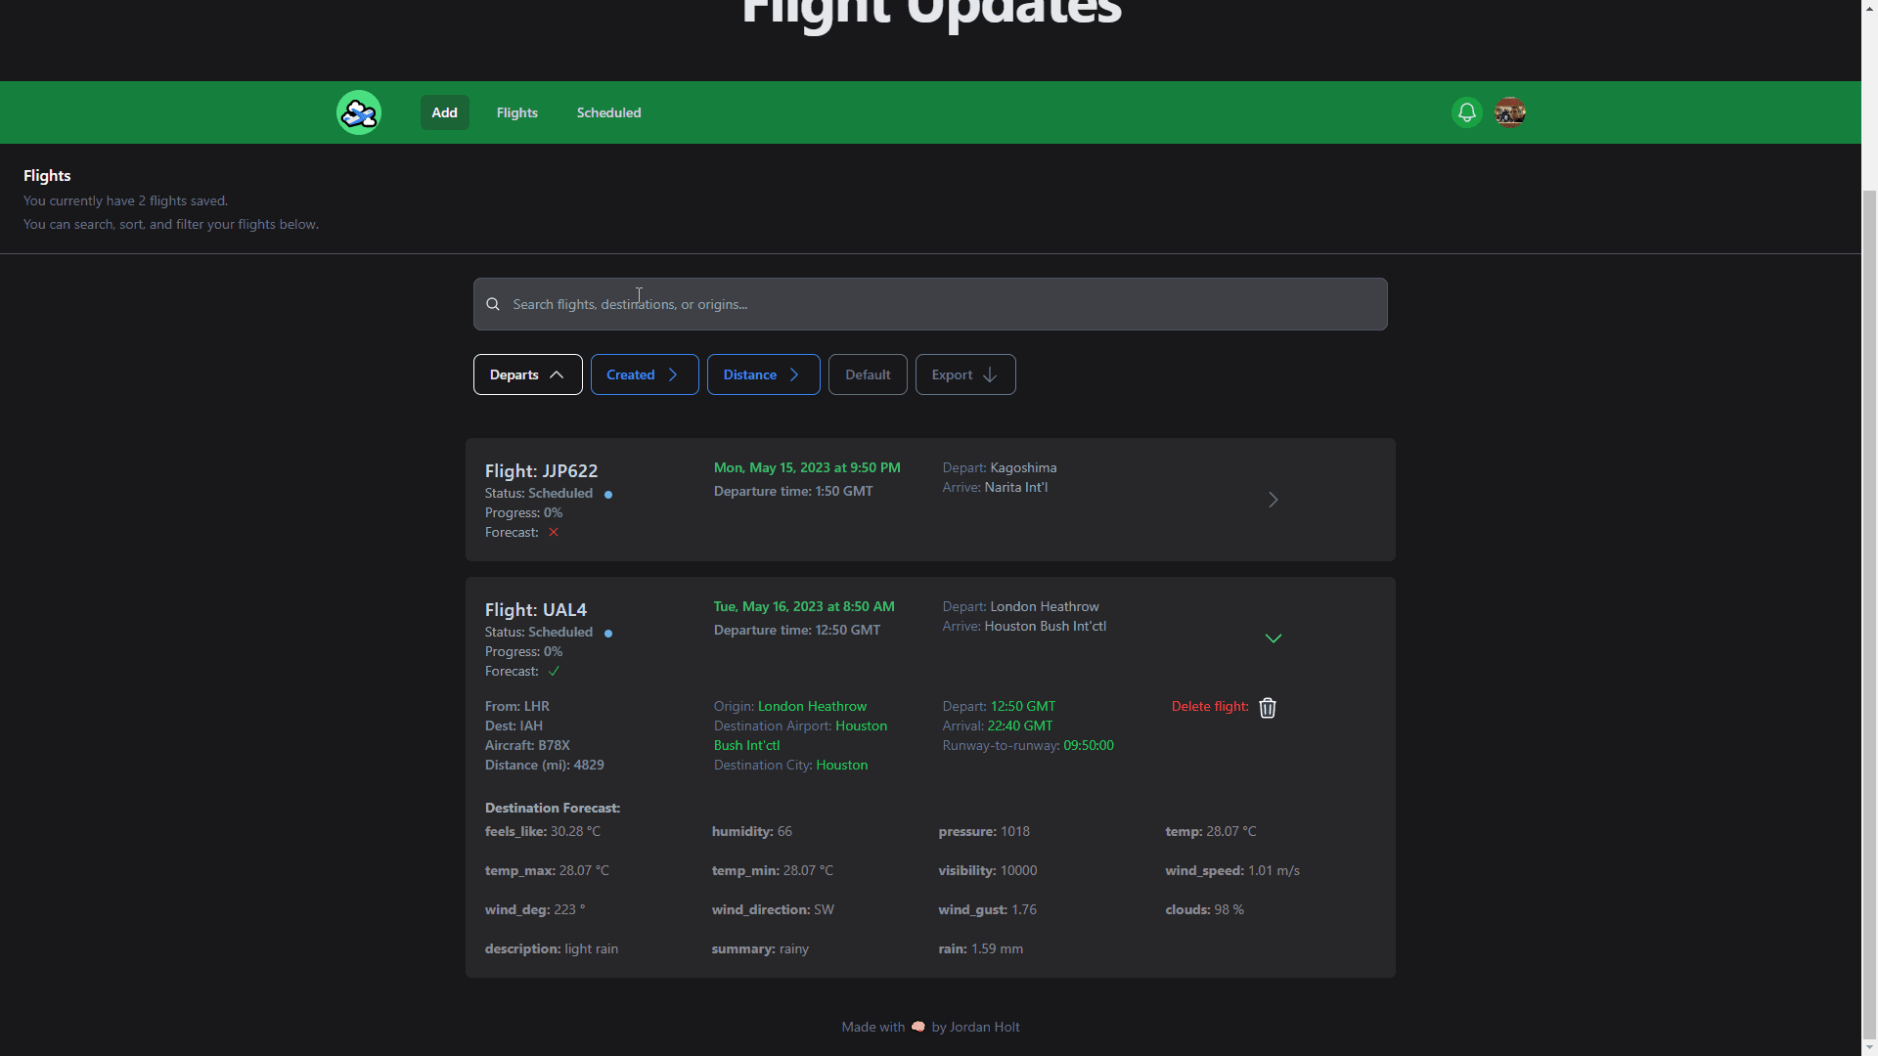Click the 'Destination Forecast:' heading
This screenshot has height=1056, width=1878.
pos(553,808)
